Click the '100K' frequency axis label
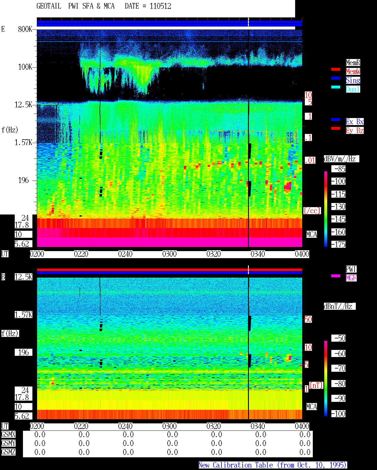Image resolution: width=377 pixels, height=470 pixels. pyautogui.click(x=25, y=67)
